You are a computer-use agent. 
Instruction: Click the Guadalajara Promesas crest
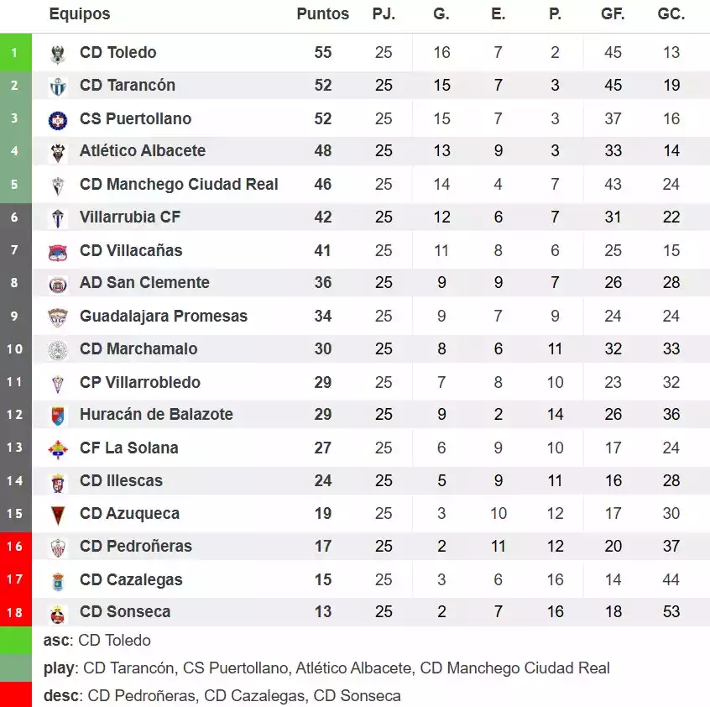(58, 317)
